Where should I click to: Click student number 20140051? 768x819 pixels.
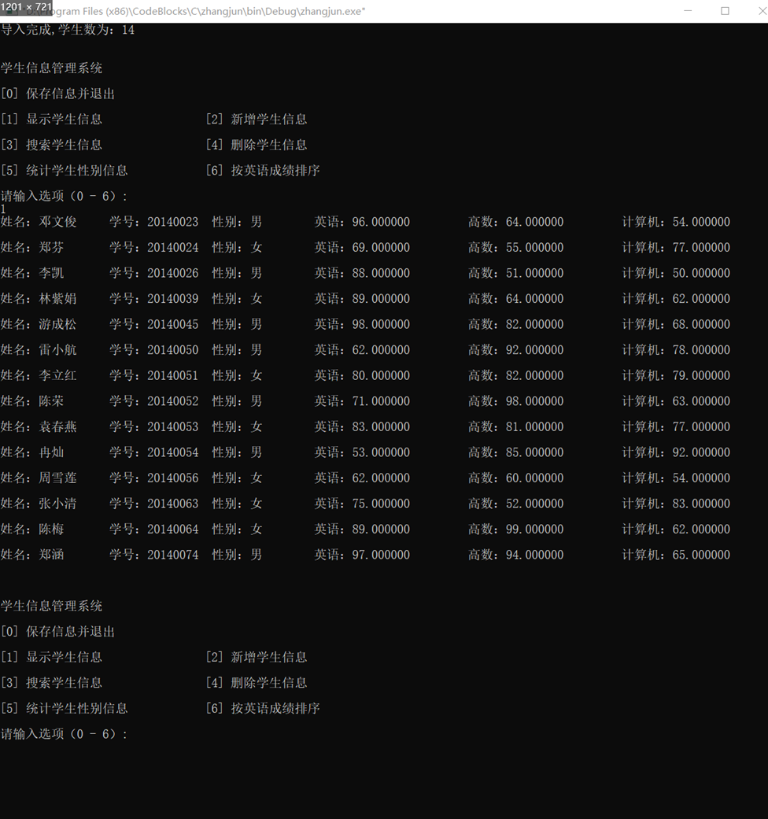point(173,375)
